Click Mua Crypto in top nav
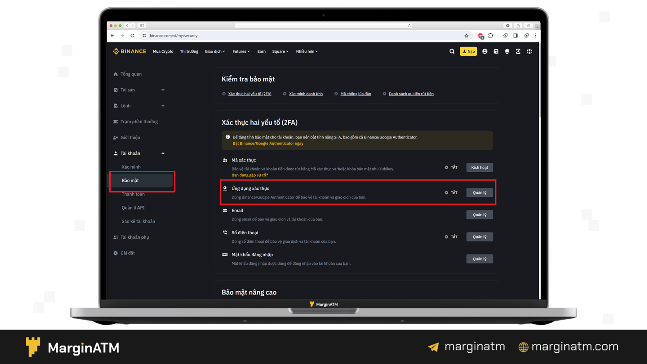This screenshot has height=364, width=647. (x=163, y=51)
